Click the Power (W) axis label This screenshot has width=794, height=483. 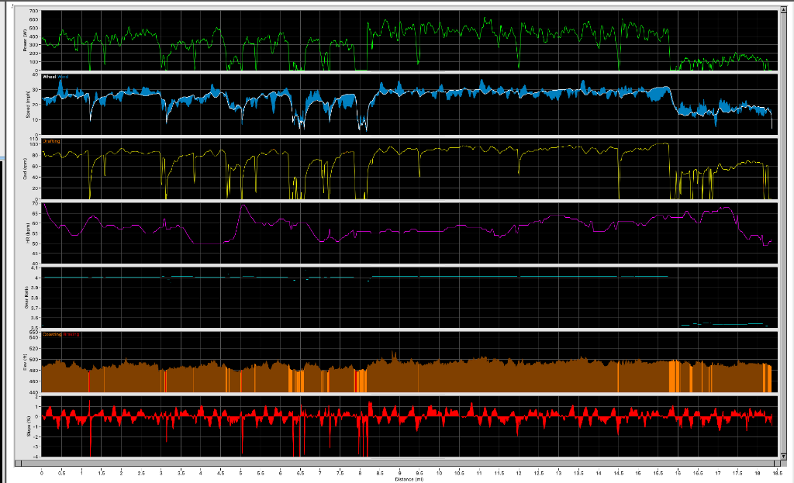pos(26,40)
